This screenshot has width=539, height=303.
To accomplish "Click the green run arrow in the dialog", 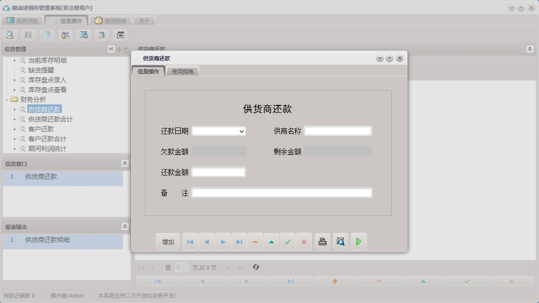I will point(359,241).
